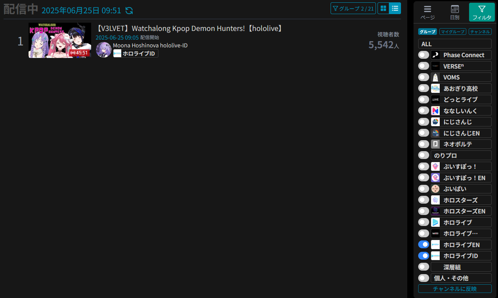Open the Kpop Demon Hunters stream thumbnail
The height and width of the screenshot is (298, 498).
60,40
